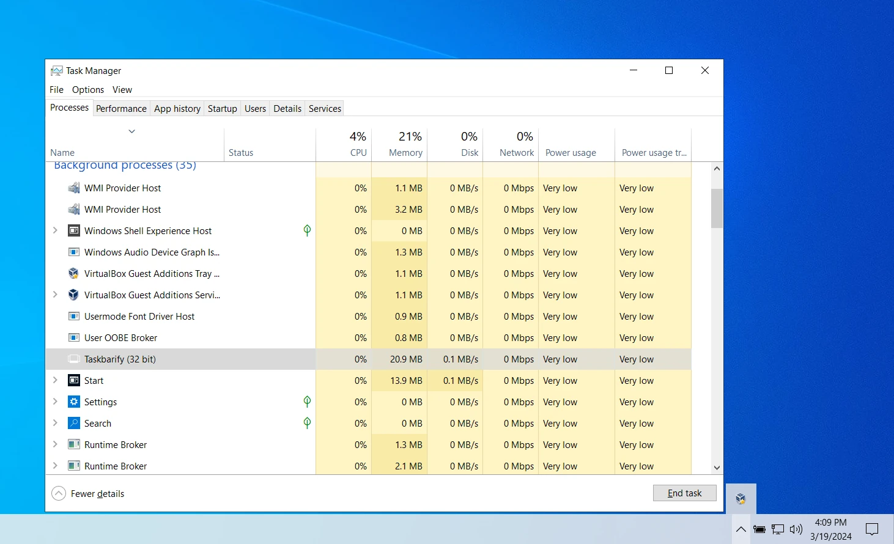Click the WMI Provider Host icon
This screenshot has width=894, height=544.
[x=73, y=188]
